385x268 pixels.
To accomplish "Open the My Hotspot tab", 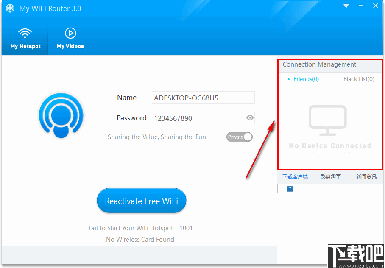I will [25, 39].
